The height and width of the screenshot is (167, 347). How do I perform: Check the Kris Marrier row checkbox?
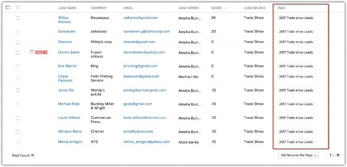click(18, 66)
